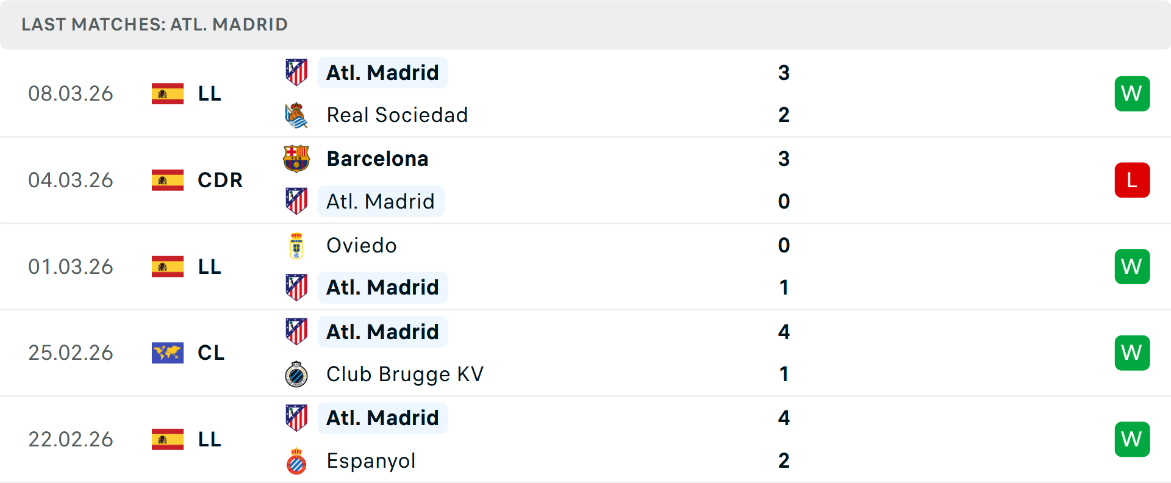
Task: Open the Barcelona team link
Action: point(378,159)
